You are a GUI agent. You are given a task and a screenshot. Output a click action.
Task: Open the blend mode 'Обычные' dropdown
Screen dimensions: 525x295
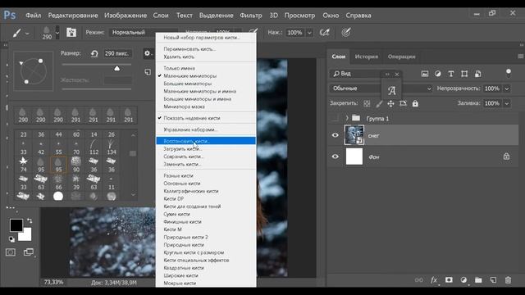[x=381, y=88]
